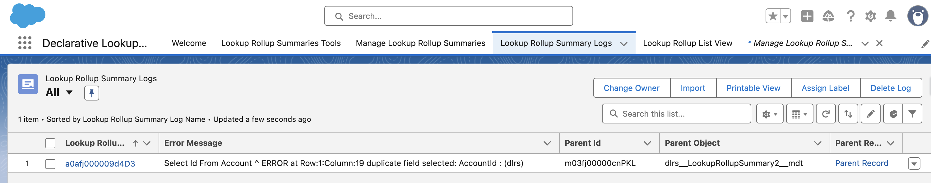931x183 pixels.
Task: Switch to the Welcome tab
Action: pyautogui.click(x=189, y=43)
